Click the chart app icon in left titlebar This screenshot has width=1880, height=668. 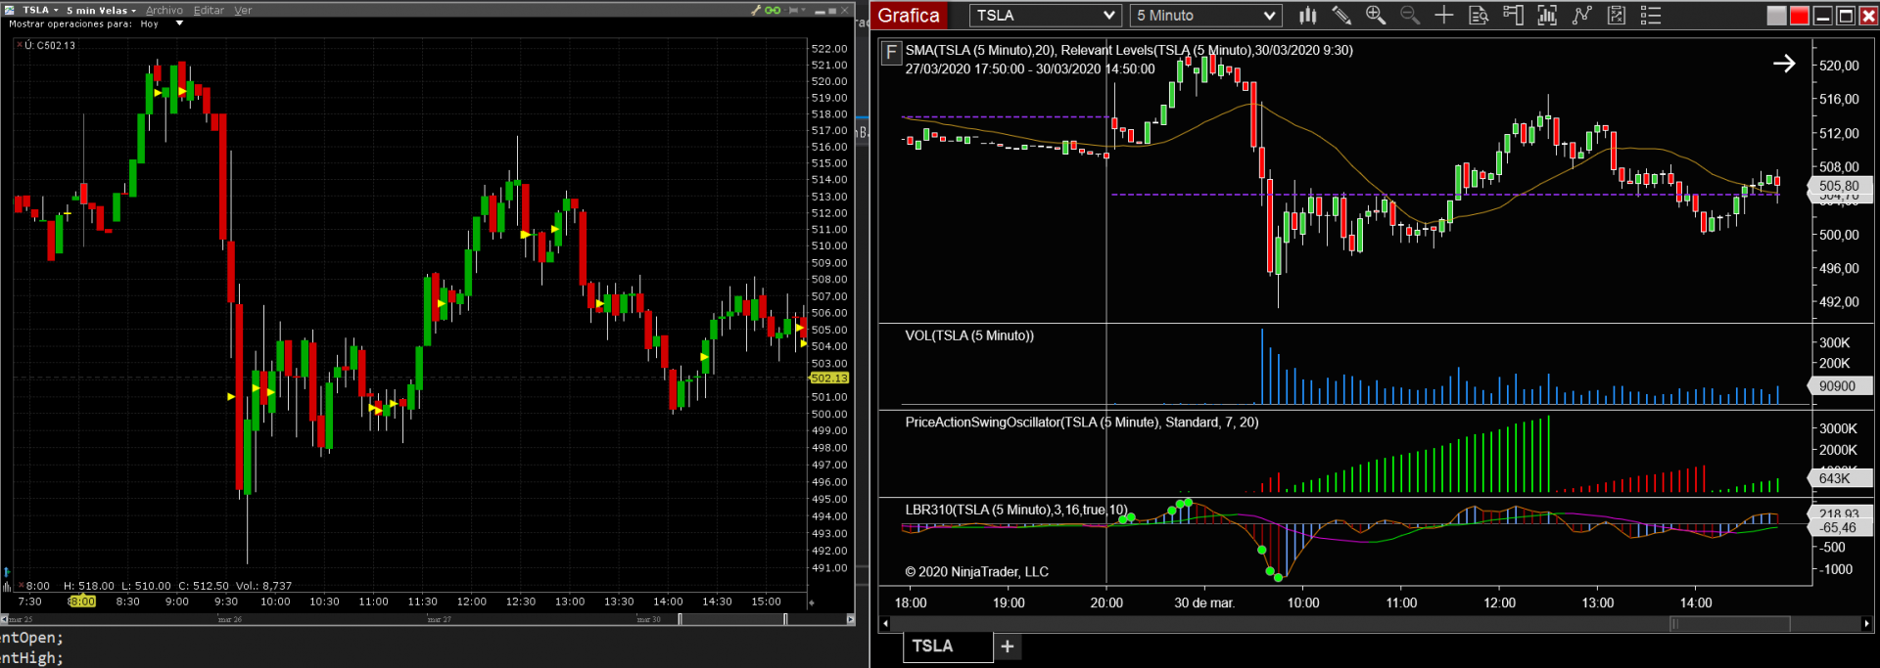(x=11, y=11)
